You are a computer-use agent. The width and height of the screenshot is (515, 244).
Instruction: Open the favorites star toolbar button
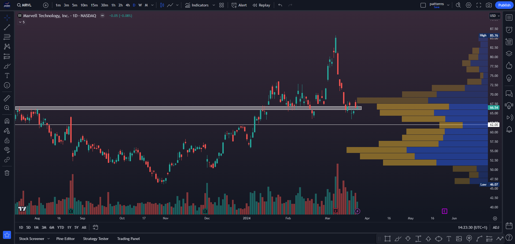7,235
